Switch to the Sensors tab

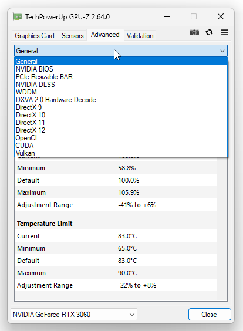[x=72, y=36]
